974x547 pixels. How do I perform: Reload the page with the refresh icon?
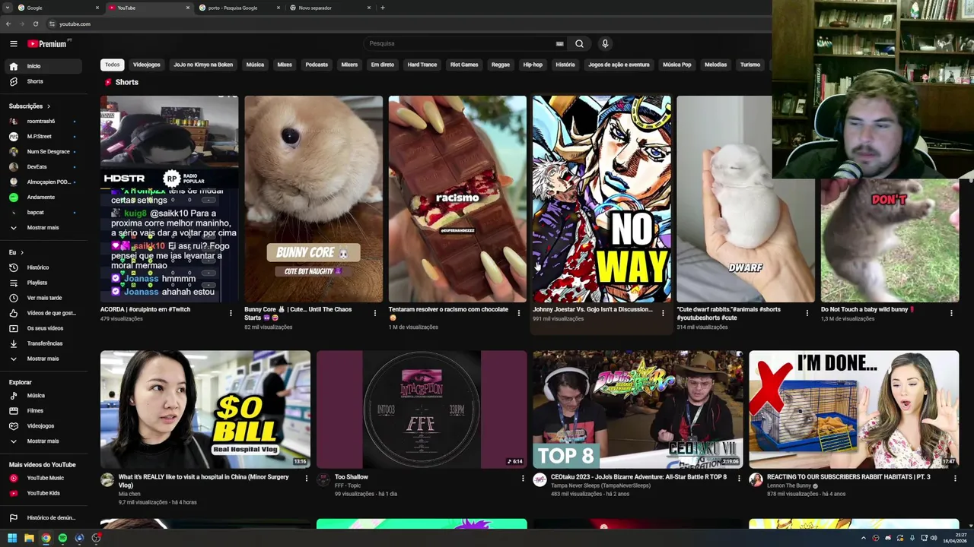36,24
